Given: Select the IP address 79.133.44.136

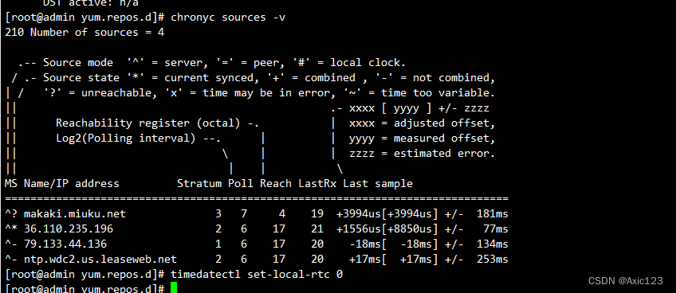Looking at the screenshot, I should click(x=65, y=244).
